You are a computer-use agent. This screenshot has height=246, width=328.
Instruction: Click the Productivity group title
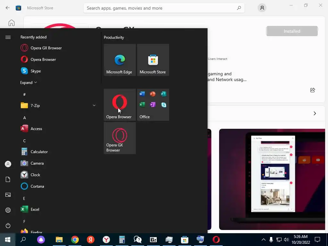[114, 37]
